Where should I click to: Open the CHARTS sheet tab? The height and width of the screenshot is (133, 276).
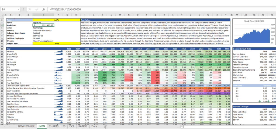(x=54, y=126)
